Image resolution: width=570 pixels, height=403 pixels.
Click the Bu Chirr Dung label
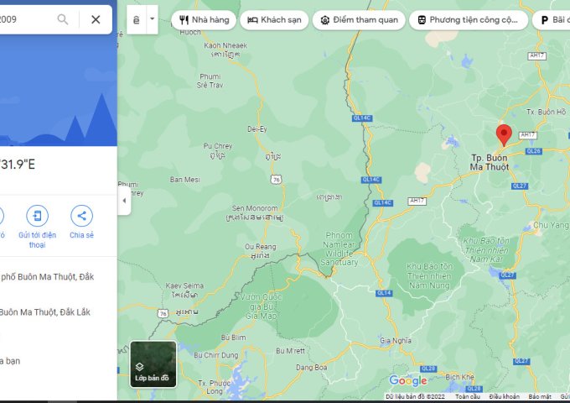[x=216, y=355]
